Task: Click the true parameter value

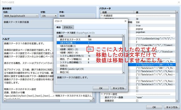Action: tap(138, 26)
